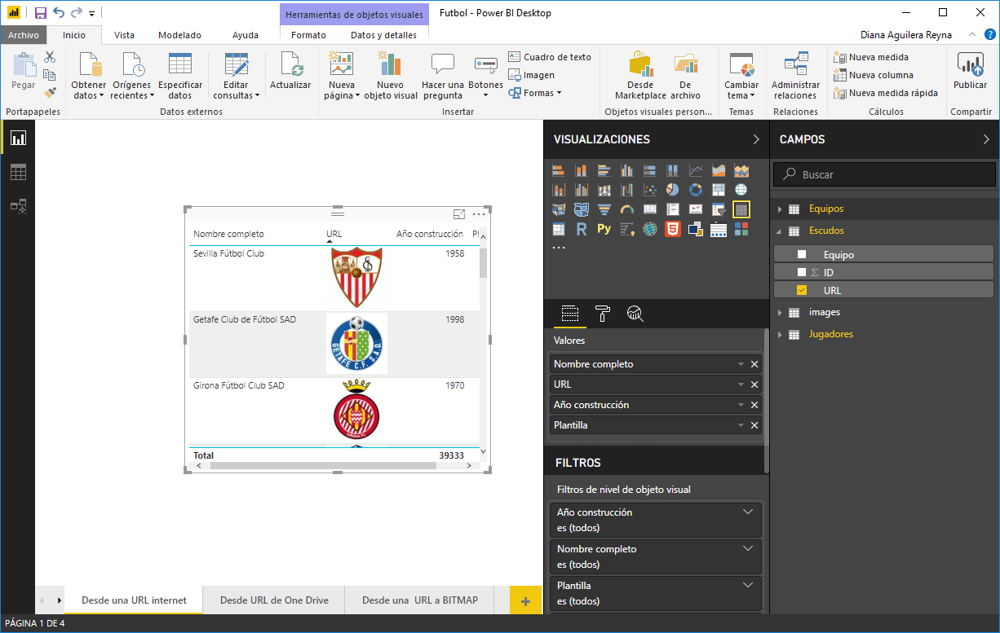The image size is (1000, 633).
Task: Open dropdown for Plantilla value field
Action: coord(741,425)
